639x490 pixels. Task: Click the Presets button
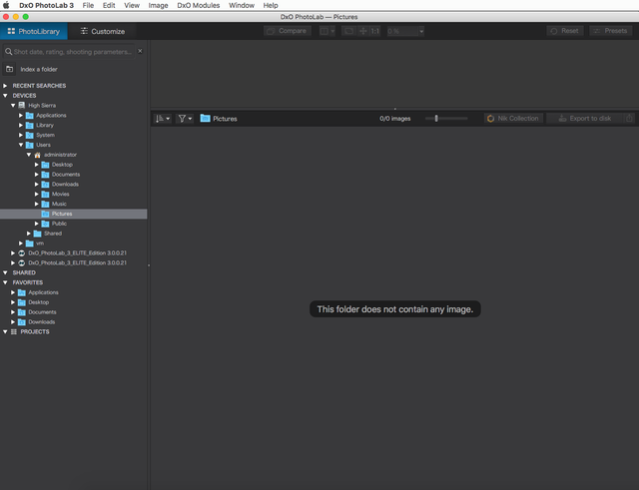(x=610, y=31)
